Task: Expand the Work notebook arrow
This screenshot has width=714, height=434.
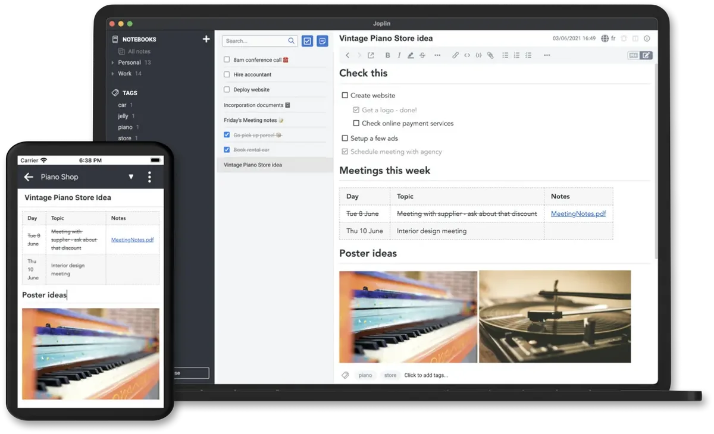Action: [x=112, y=74]
